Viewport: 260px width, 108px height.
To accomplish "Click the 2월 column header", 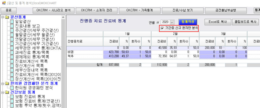I will point(175,34).
